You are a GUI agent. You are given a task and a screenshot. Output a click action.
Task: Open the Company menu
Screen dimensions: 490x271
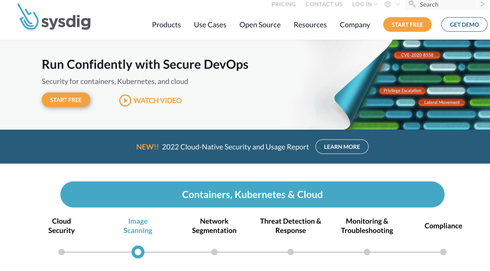point(355,24)
